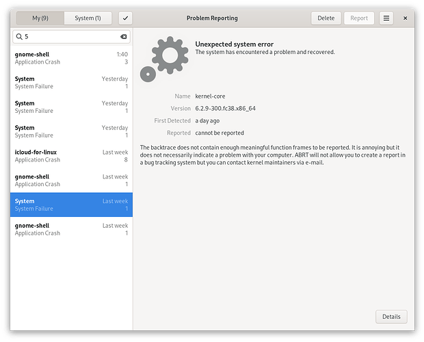The height and width of the screenshot is (342, 424).
Task: Clear the search field text
Action: (124, 36)
